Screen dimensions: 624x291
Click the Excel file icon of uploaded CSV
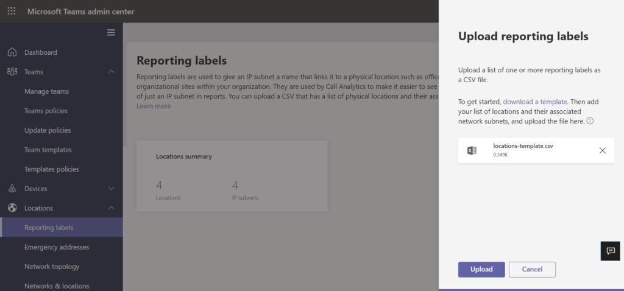[472, 150]
